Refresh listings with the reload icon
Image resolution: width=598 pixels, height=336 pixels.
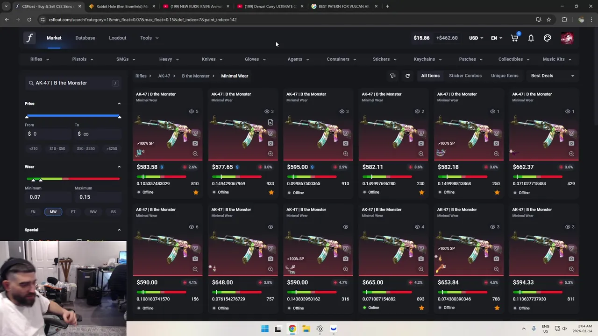(x=407, y=76)
